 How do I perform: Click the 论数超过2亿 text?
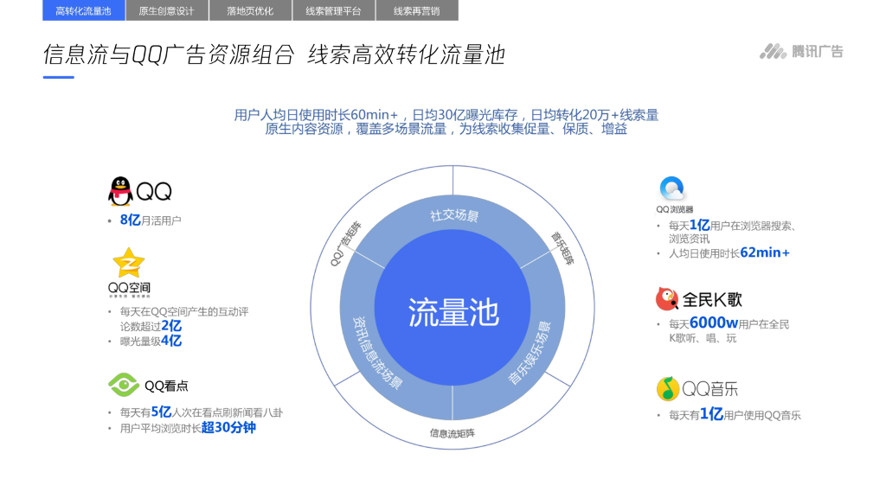tap(151, 326)
